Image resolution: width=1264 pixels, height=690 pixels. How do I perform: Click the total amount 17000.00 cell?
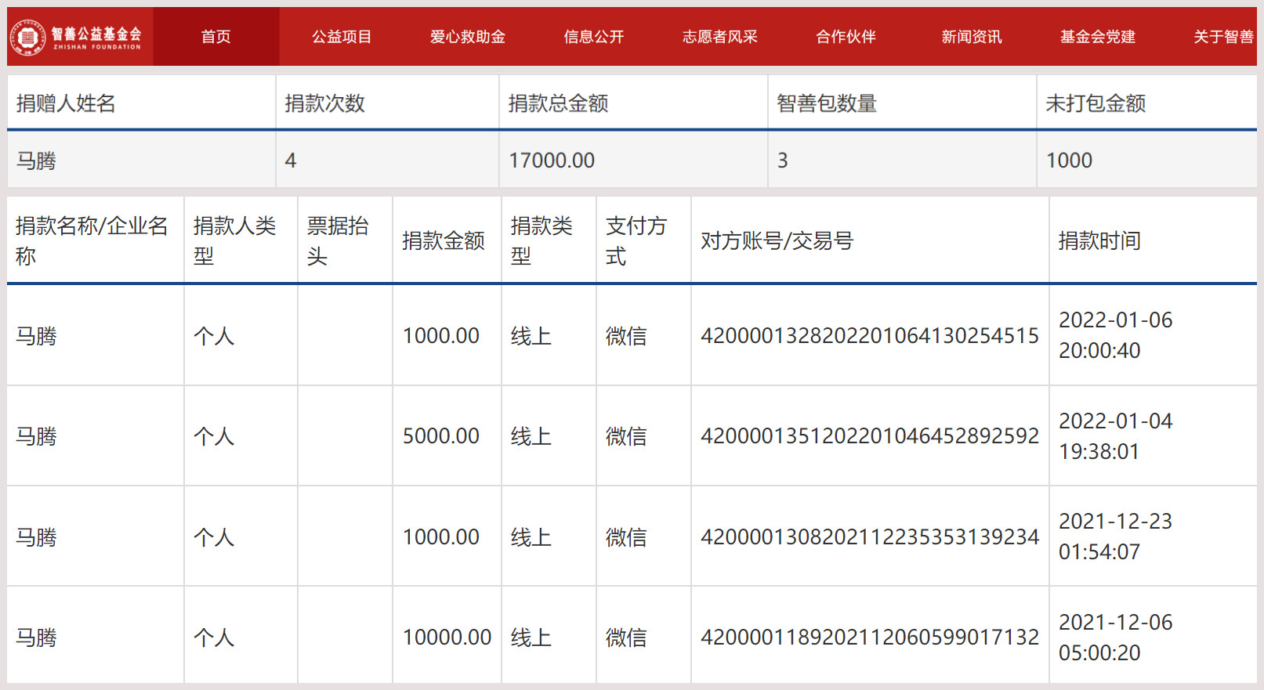pos(552,161)
